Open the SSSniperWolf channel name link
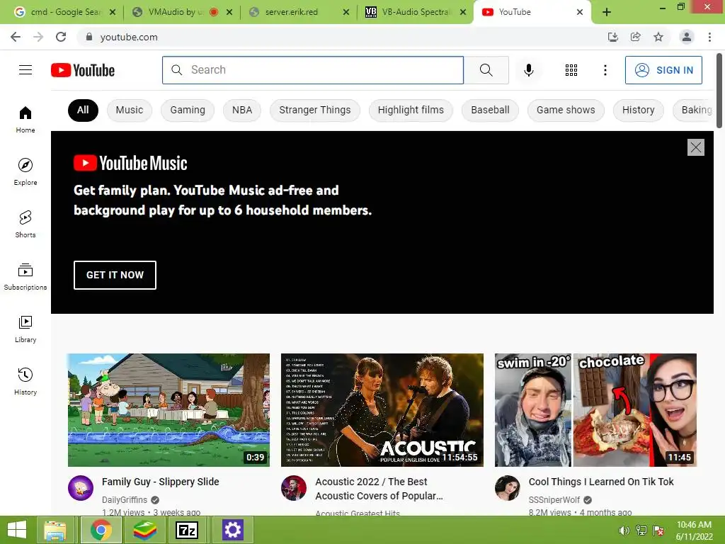 554,499
